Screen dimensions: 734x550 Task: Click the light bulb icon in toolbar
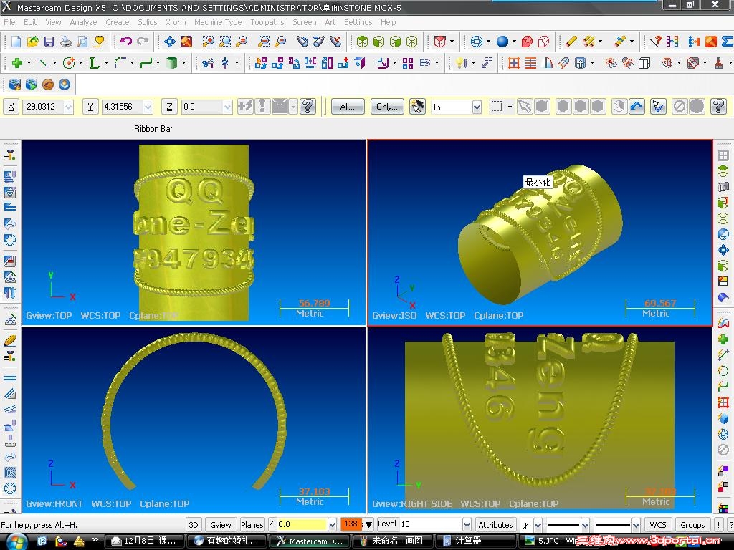[460, 63]
